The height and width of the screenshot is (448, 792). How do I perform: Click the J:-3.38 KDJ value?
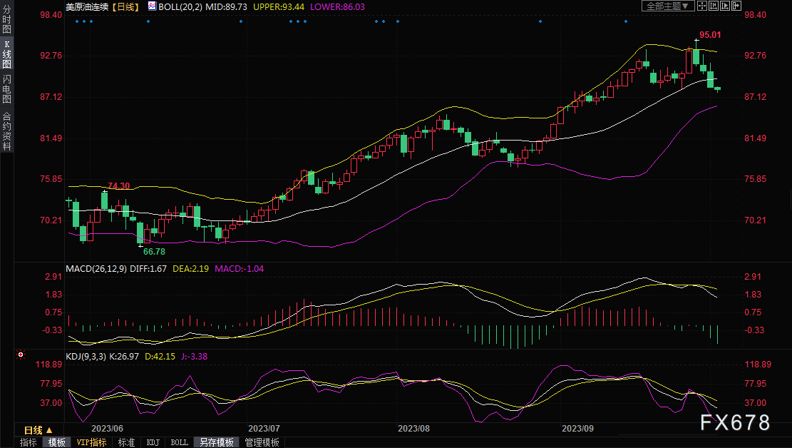point(194,357)
